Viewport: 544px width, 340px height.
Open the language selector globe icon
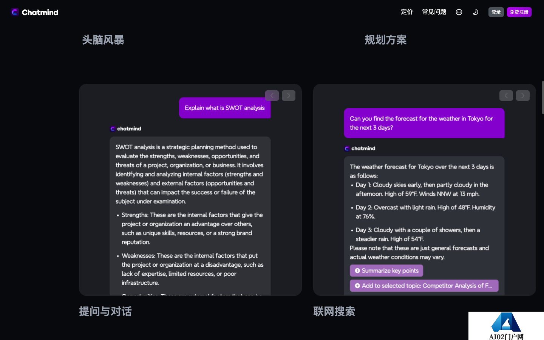pos(459,12)
